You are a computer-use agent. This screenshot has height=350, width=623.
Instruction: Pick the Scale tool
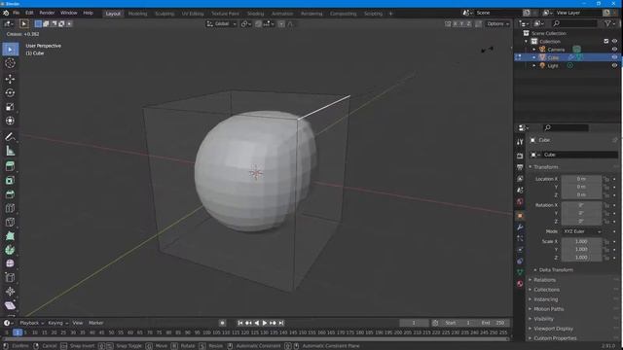(x=10, y=107)
